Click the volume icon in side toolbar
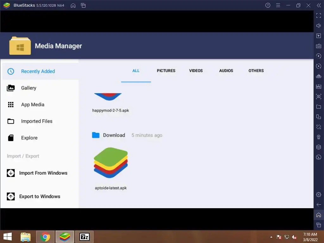324x243 pixels. (x=319, y=26)
